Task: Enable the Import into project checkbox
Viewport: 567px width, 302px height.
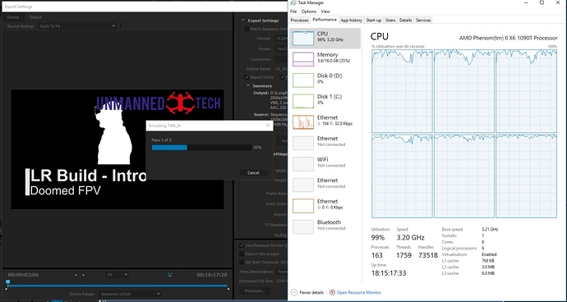Action: tap(242, 254)
